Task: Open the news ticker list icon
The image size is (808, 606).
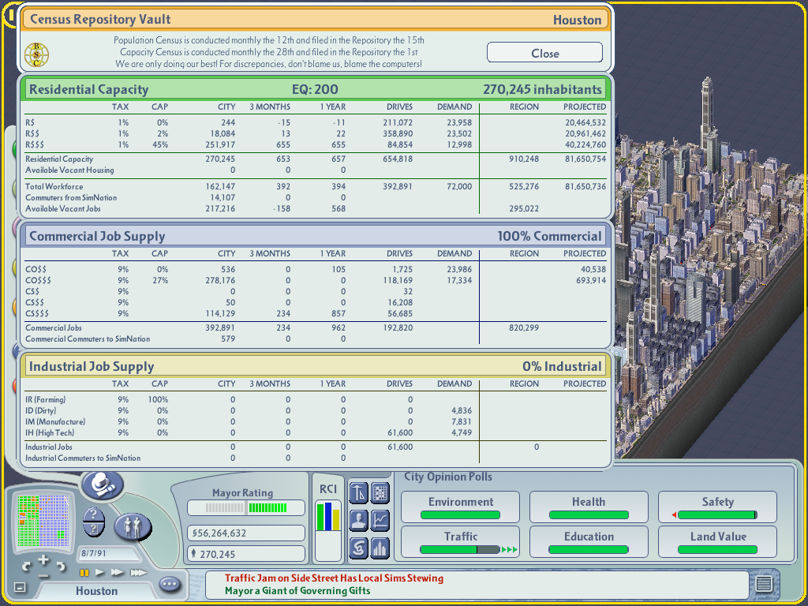Action: (x=764, y=583)
